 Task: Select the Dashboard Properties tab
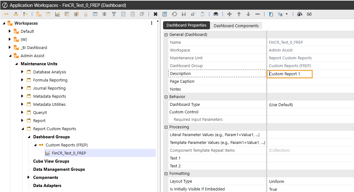pos(187,25)
